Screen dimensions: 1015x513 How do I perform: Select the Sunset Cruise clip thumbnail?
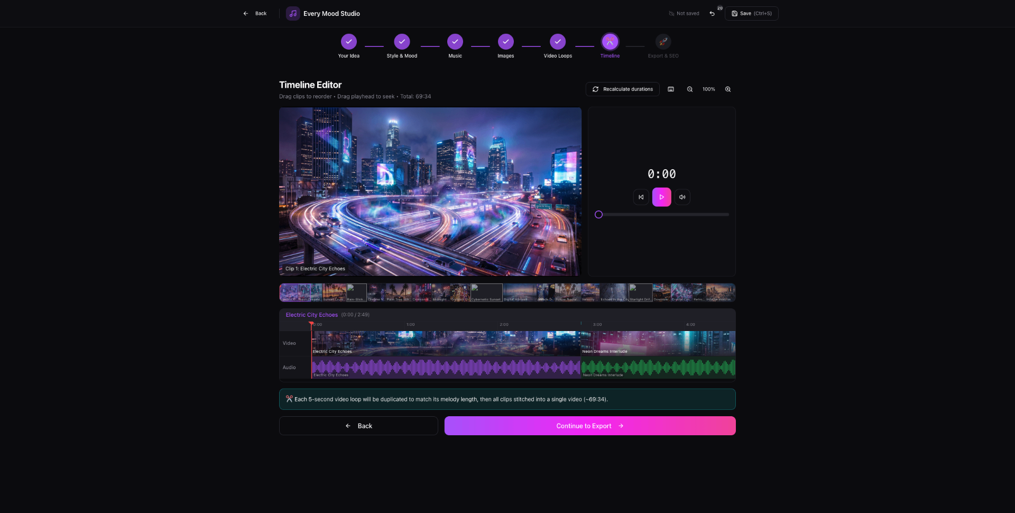click(x=334, y=292)
